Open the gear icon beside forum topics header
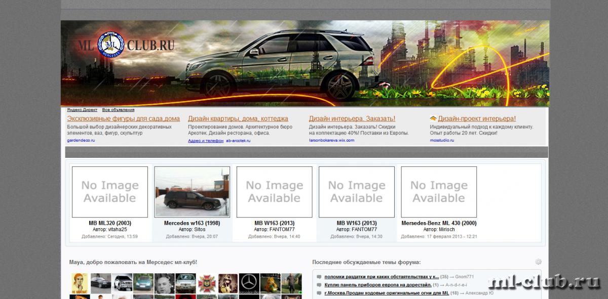The height and width of the screenshot is (299, 608). (538, 262)
